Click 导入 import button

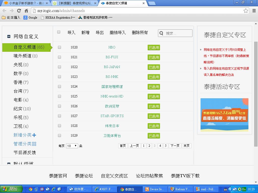pos(71,32)
